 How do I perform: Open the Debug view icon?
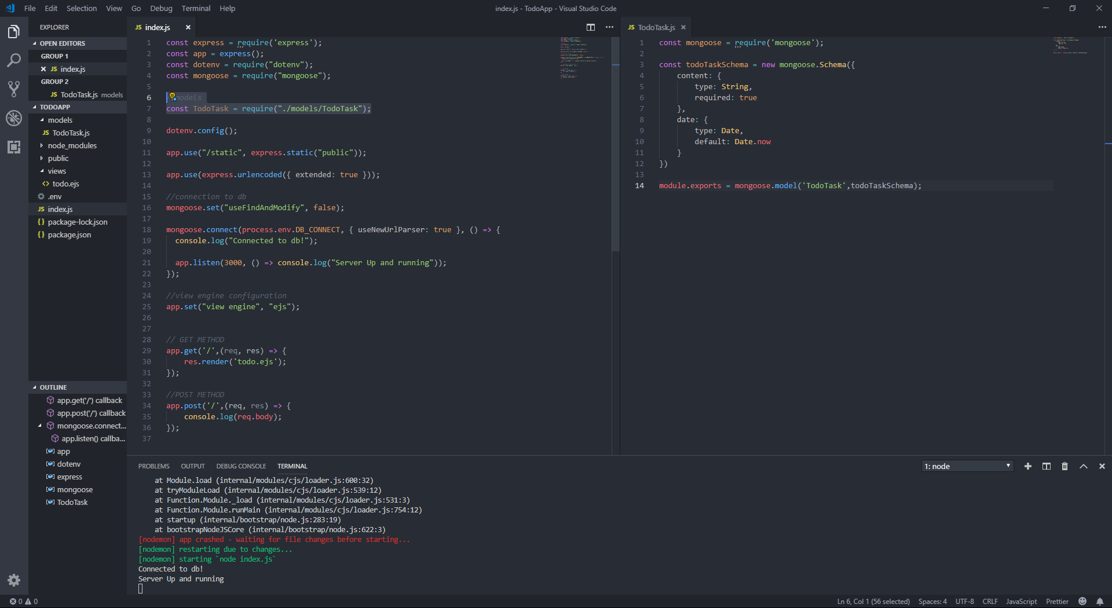point(14,118)
